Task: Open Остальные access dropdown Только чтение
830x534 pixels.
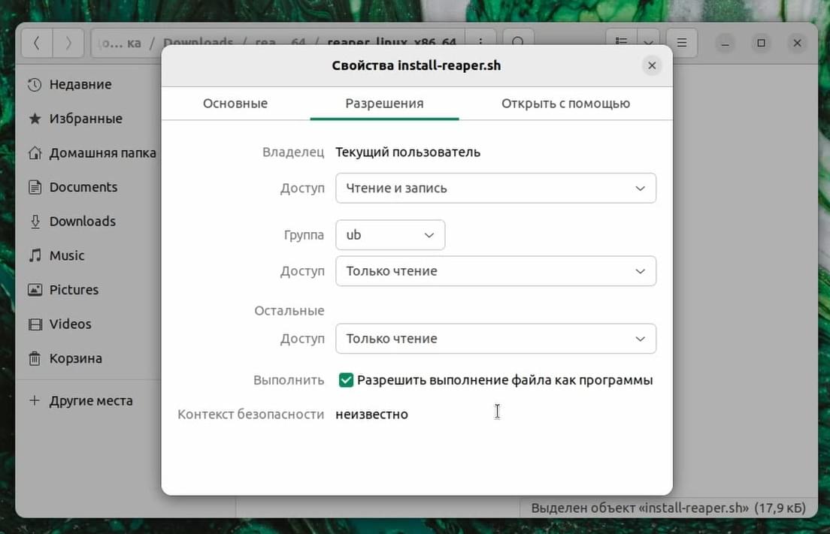Action: (x=495, y=339)
